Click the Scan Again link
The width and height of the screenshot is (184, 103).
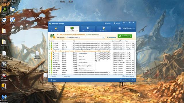pos(112,37)
